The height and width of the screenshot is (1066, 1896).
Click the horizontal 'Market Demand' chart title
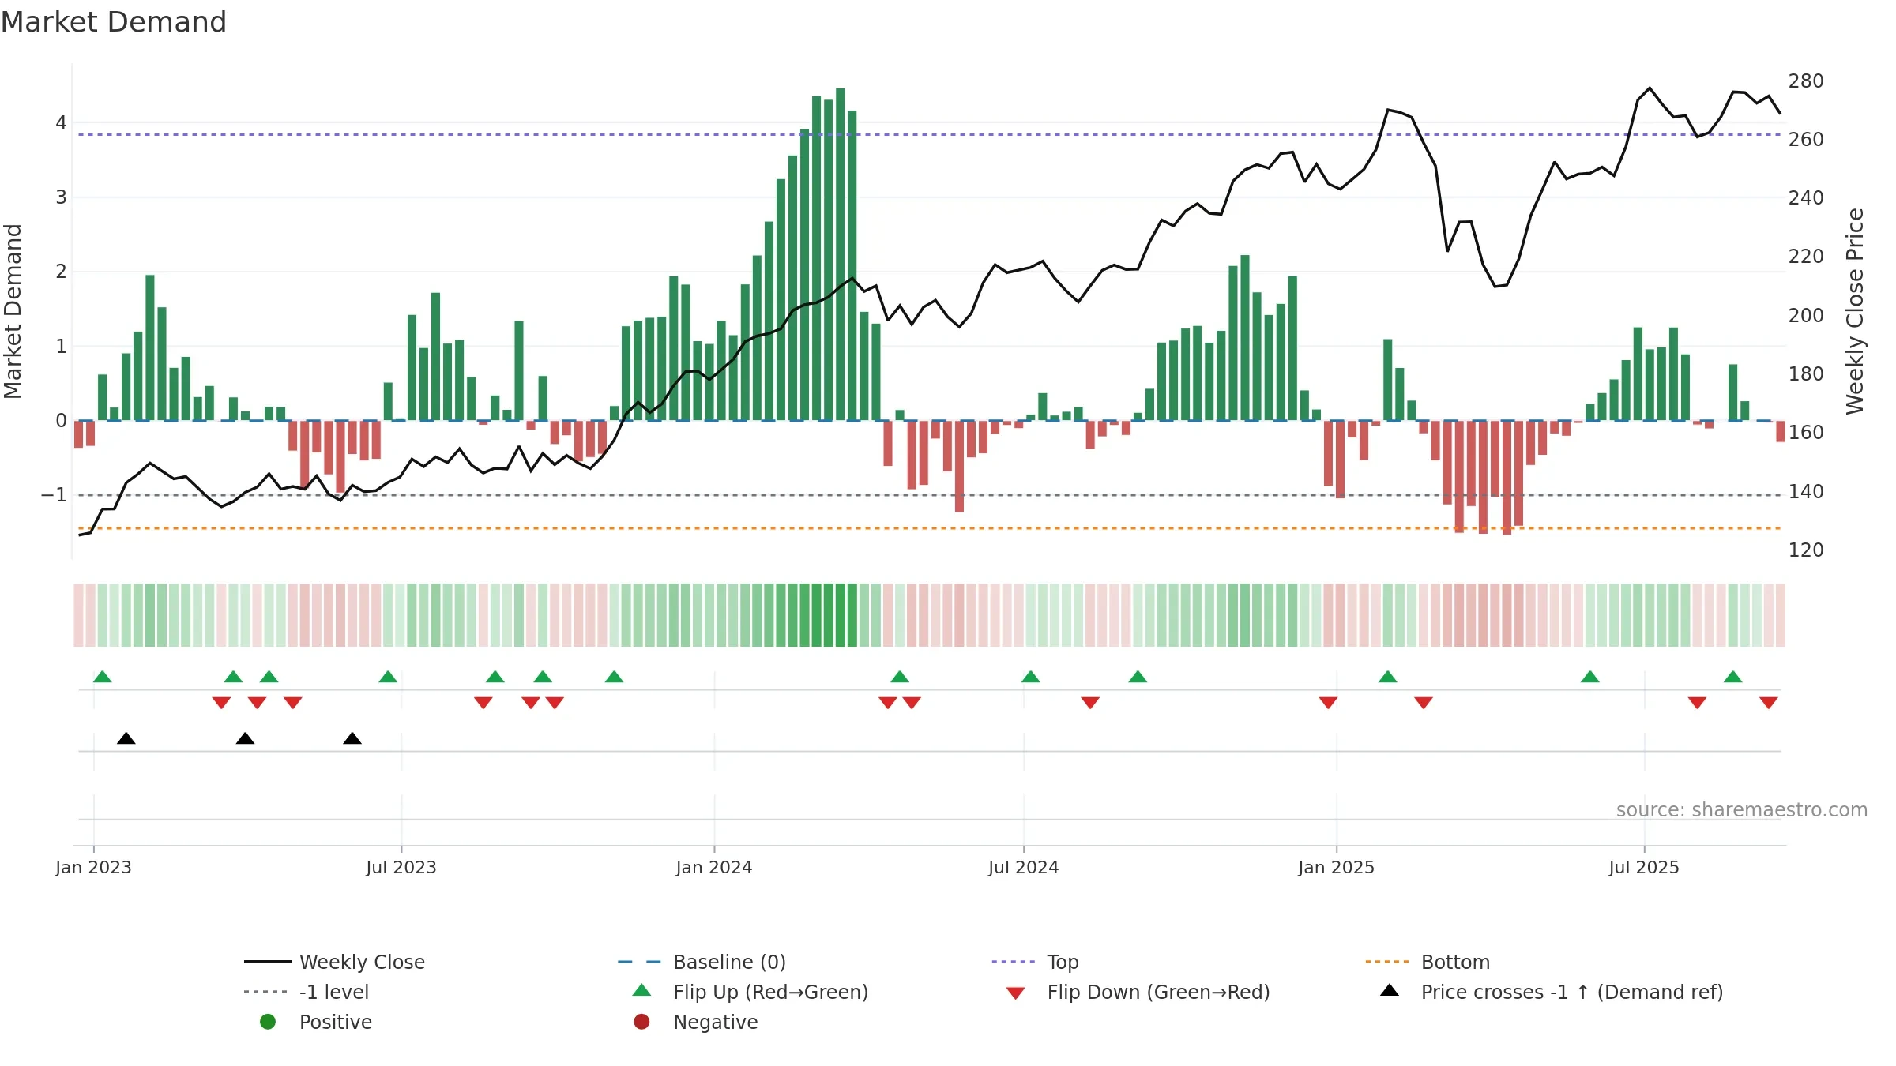click(114, 22)
